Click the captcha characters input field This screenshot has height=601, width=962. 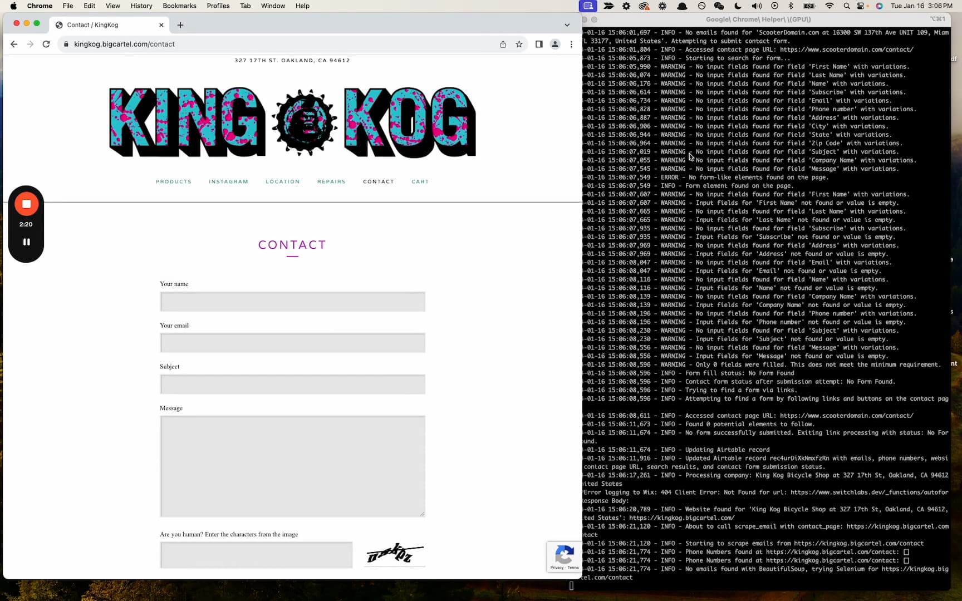(256, 555)
